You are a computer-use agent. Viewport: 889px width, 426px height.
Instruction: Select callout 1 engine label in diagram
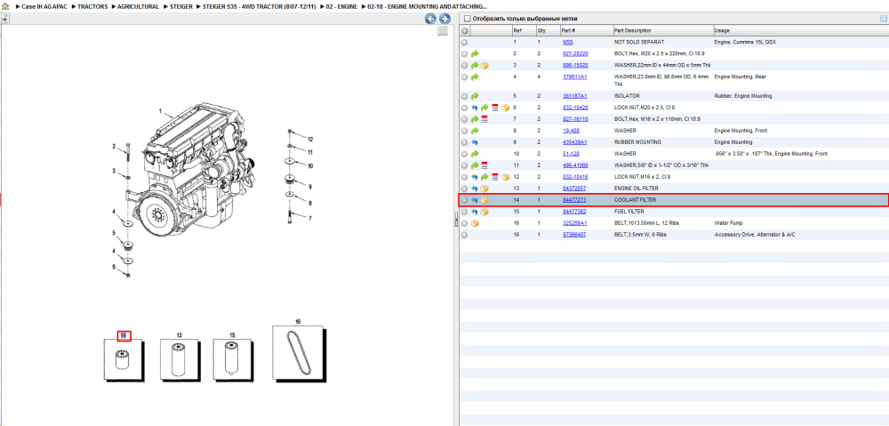[160, 110]
